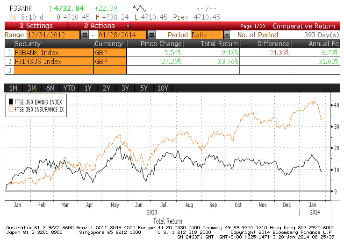Image resolution: width=344 pixels, height=246 pixels.
Task: Expand the Period Daily dropdown arrow
Action: tap(227, 35)
